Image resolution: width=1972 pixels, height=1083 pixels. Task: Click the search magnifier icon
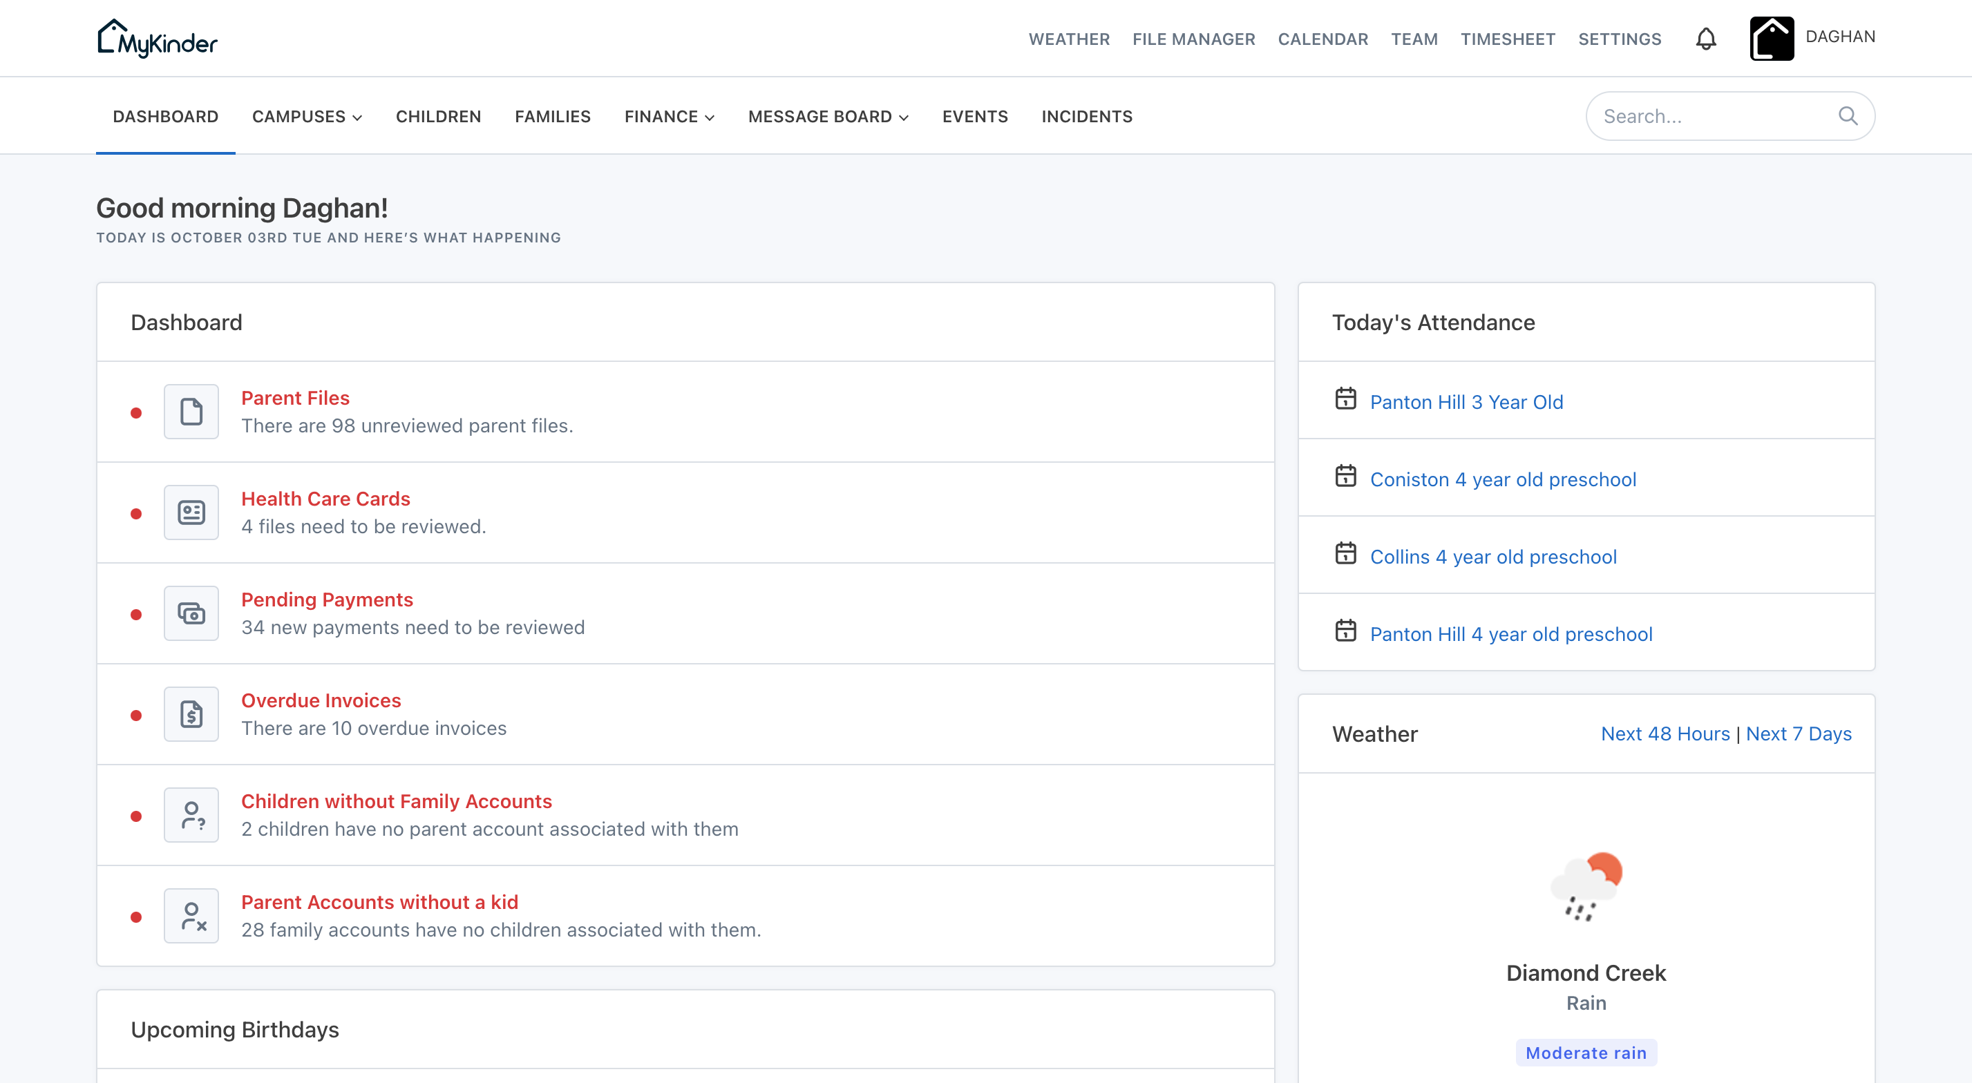tap(1848, 115)
